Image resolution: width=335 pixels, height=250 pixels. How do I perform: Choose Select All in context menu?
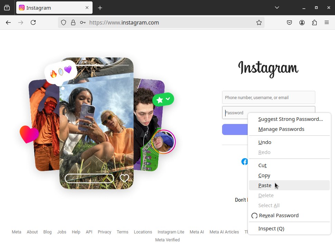(x=289, y=205)
